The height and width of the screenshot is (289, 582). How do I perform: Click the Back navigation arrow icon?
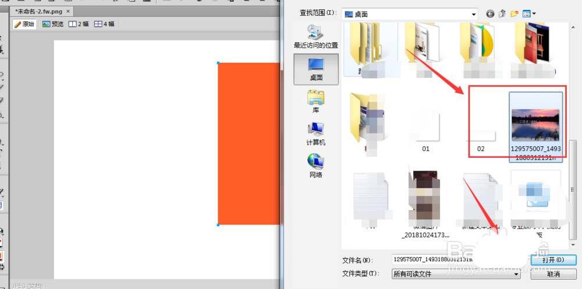pos(490,13)
